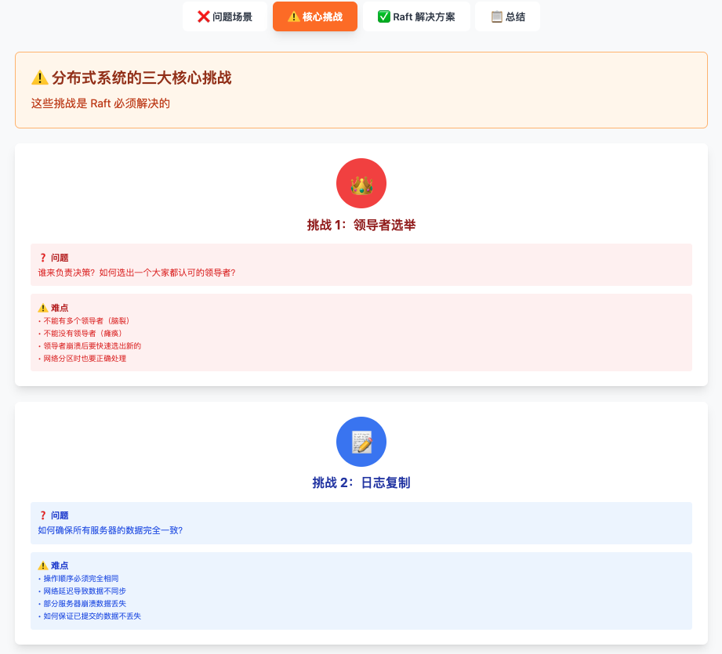Viewport: 722px width, 654px height.
Task: Click the question mark icon in the red 问题 box
Action: point(43,258)
